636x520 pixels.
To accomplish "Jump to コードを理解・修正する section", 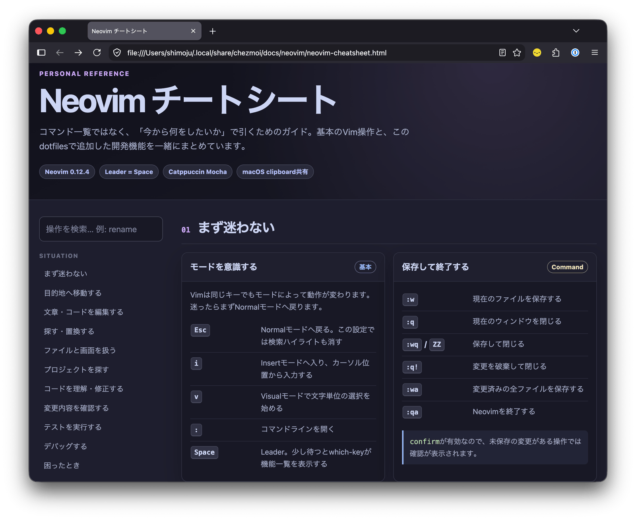I will point(83,389).
